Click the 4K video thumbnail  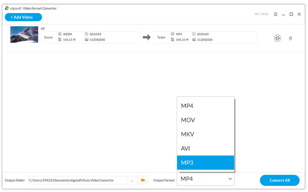pyautogui.click(x=24, y=34)
